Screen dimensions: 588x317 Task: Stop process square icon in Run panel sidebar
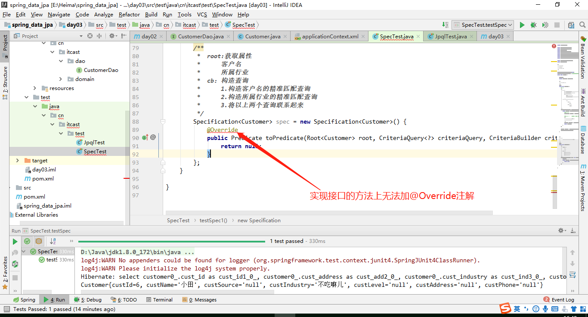[x=15, y=278]
